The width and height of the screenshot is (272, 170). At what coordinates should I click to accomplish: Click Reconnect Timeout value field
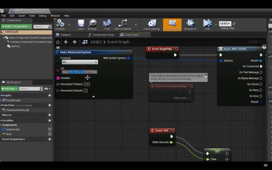click(x=87, y=84)
